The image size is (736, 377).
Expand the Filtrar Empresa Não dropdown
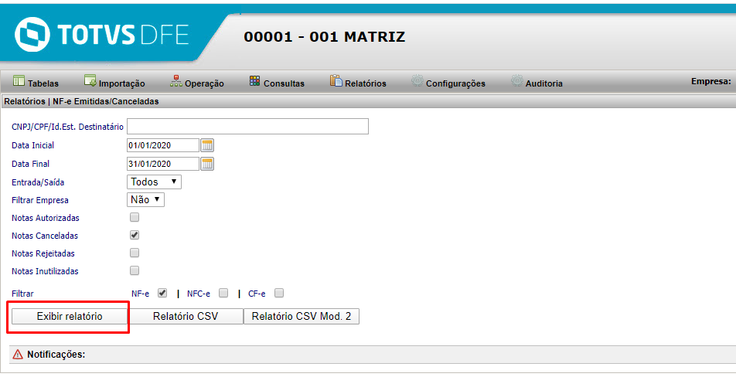(145, 200)
